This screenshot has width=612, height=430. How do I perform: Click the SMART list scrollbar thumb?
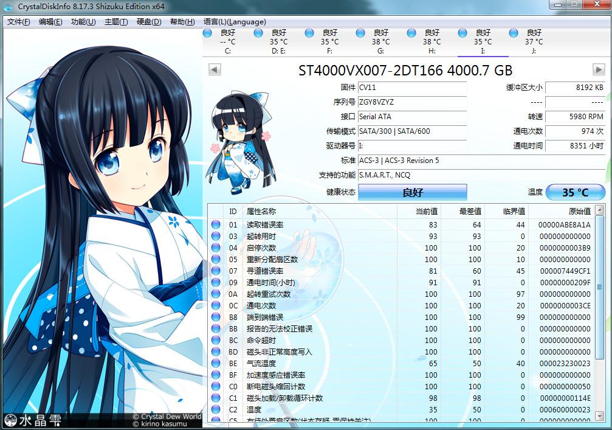[600, 287]
